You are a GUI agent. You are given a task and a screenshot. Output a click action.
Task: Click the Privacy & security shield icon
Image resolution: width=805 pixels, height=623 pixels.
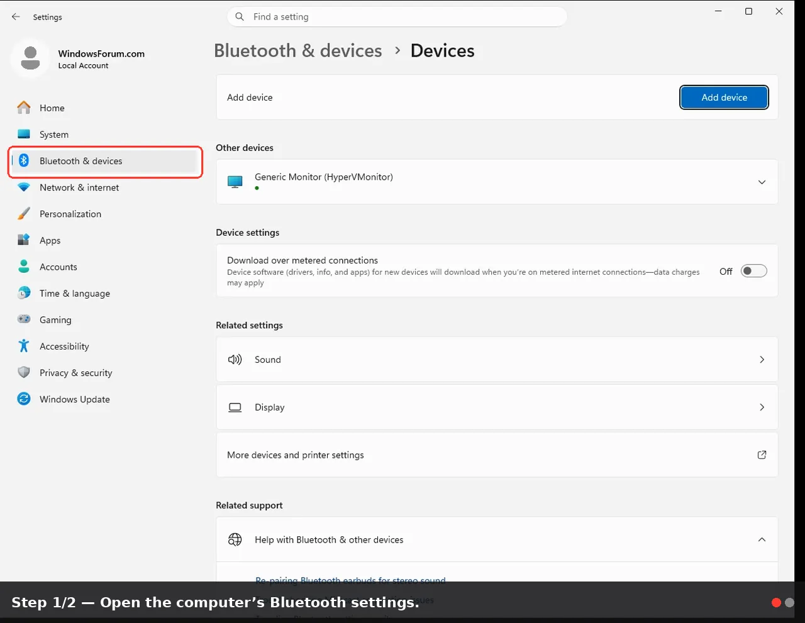click(24, 373)
